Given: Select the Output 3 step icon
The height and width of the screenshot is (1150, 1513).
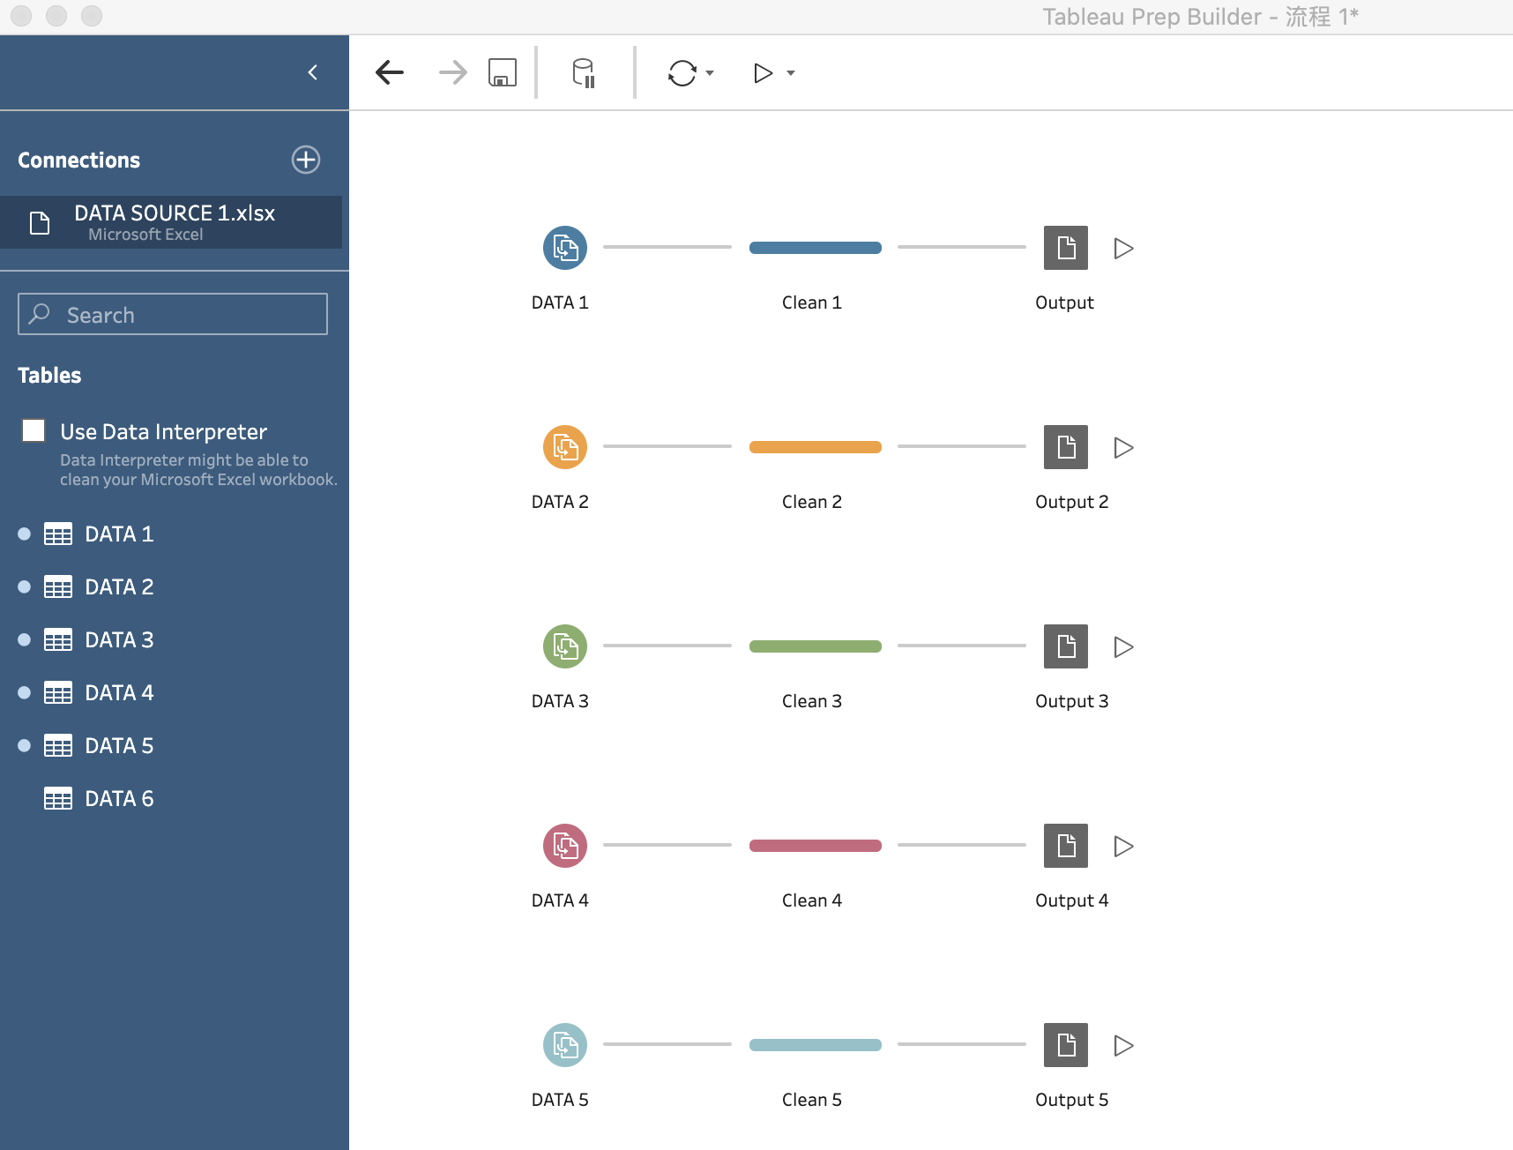Looking at the screenshot, I should click(1065, 646).
